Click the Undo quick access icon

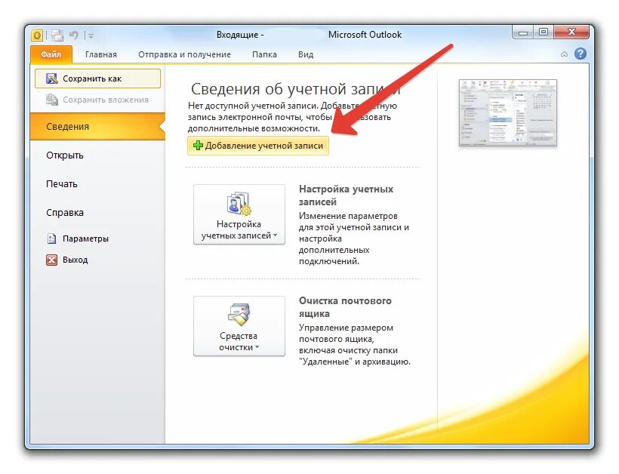[x=74, y=35]
